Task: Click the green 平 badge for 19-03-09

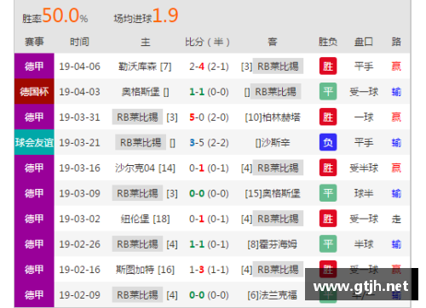Action: pos(328,193)
